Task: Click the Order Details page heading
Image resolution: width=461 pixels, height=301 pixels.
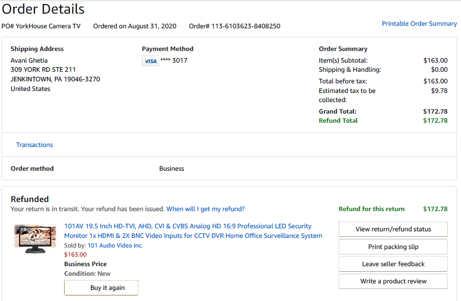Action: click(43, 9)
